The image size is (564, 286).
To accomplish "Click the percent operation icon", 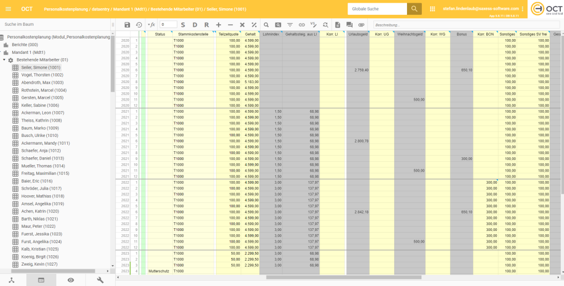I will click(x=254, y=25).
